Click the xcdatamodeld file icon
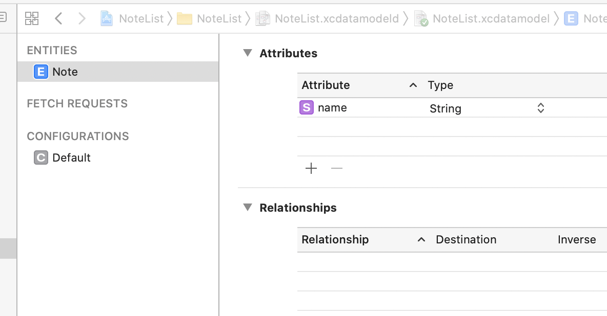 click(262, 18)
